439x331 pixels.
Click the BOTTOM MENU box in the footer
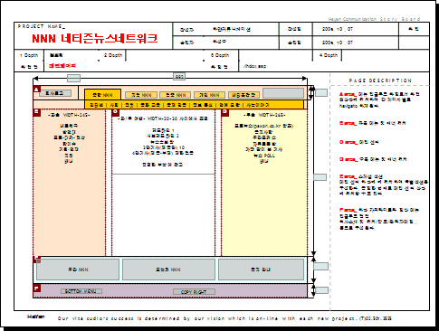[81, 291]
